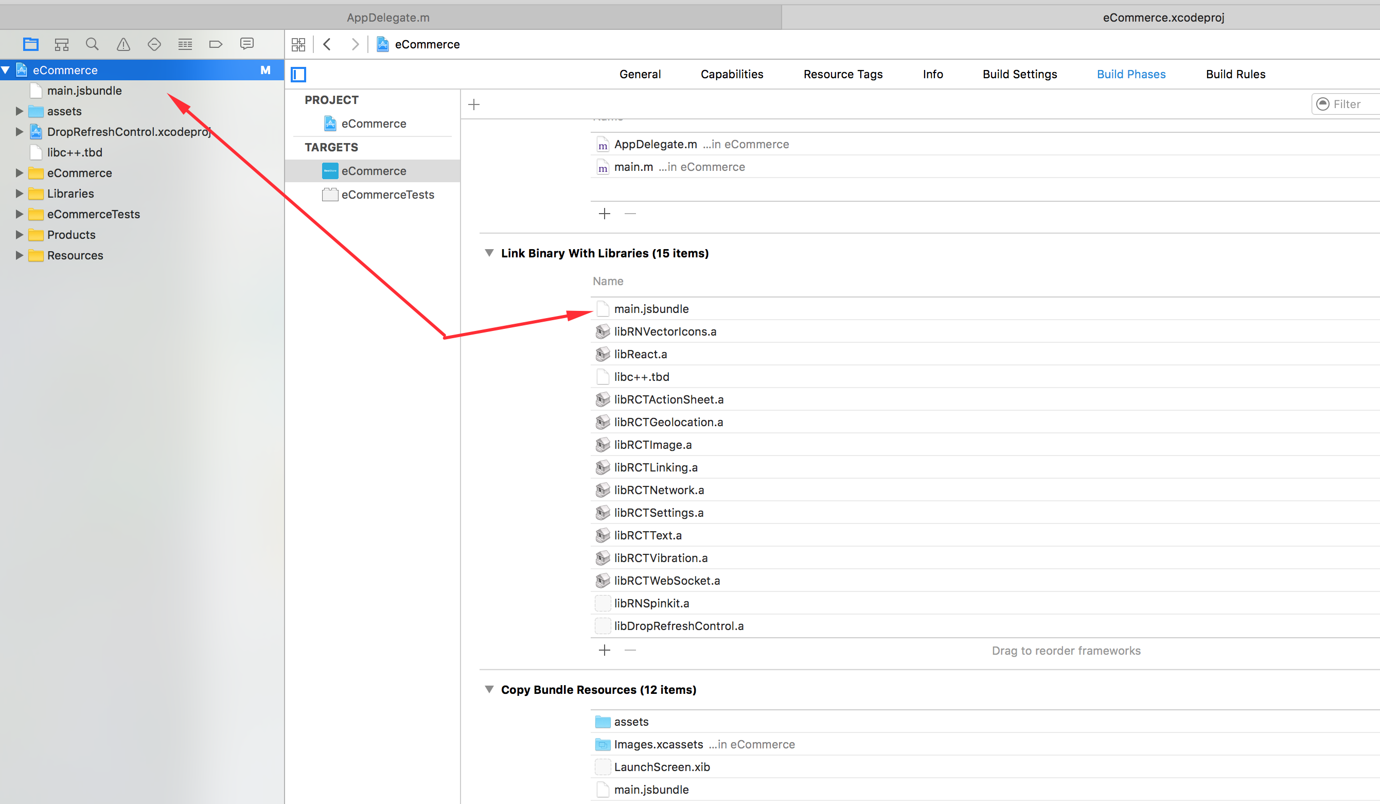Go back with the left chevron
1380x804 pixels.
(x=327, y=44)
